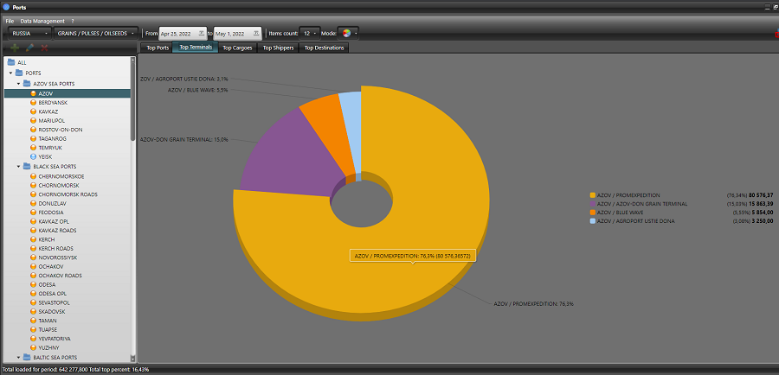This screenshot has height=375, width=779.
Task: Select YUZHNY port in the tree
Action: click(x=49, y=347)
